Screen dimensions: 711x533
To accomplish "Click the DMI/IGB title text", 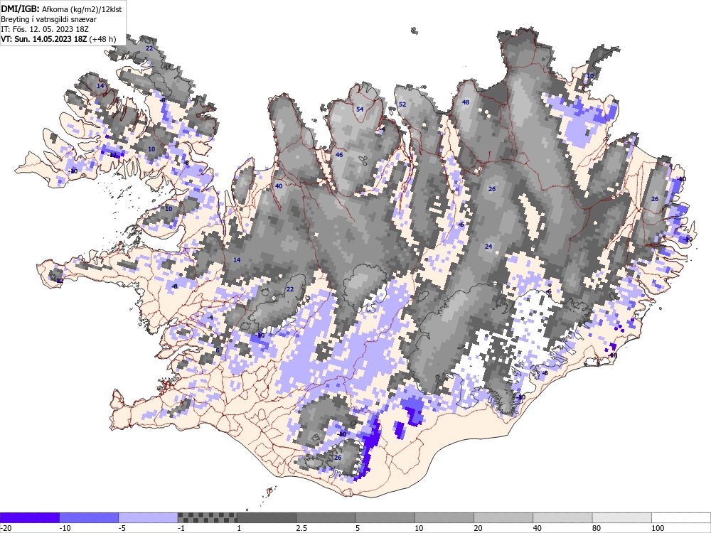I will click(x=21, y=9).
